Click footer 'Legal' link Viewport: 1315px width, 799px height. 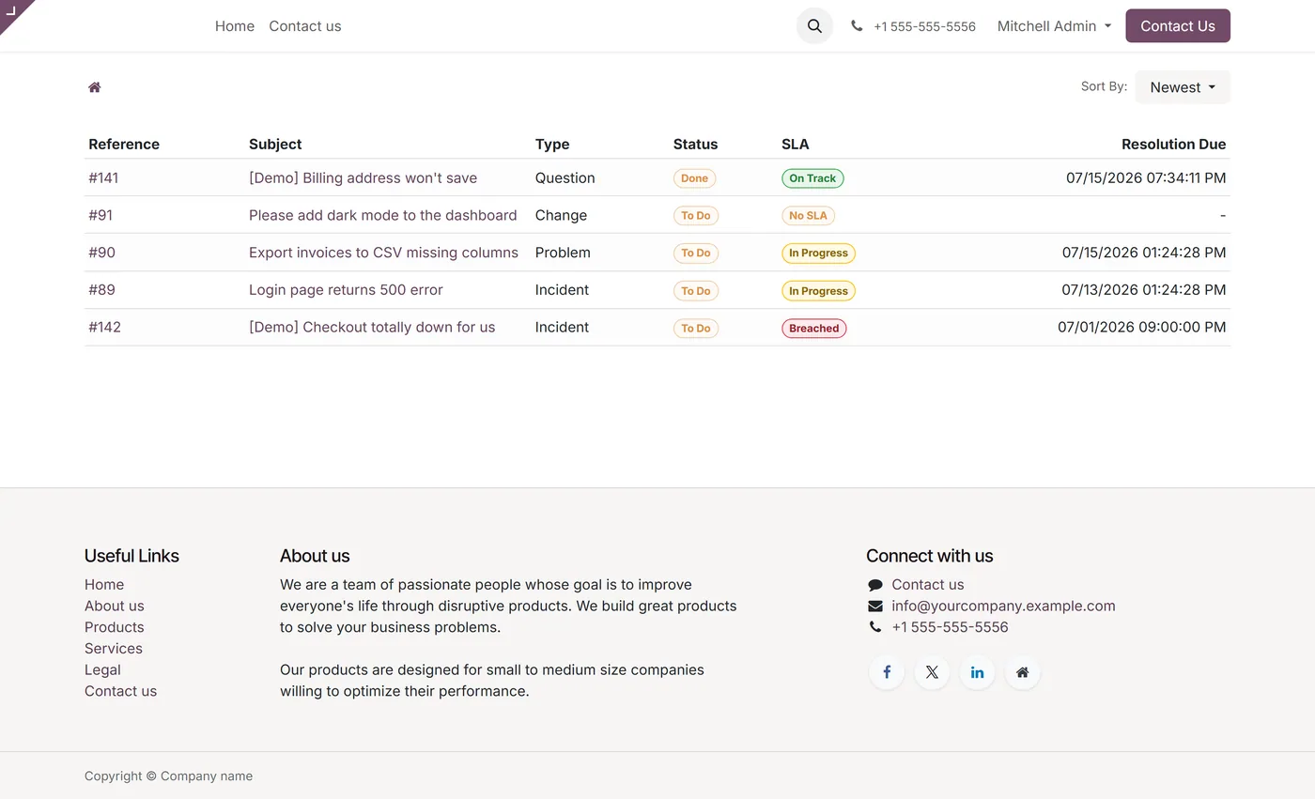click(x=102, y=670)
